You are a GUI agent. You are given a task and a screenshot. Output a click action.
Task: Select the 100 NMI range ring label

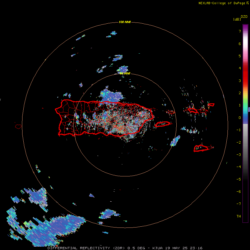[x=125, y=22]
